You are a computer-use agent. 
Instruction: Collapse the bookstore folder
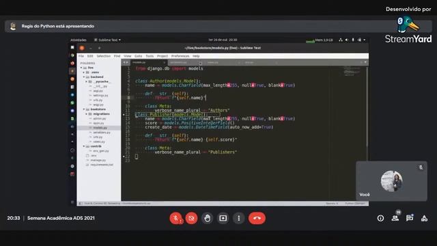click(x=83, y=109)
